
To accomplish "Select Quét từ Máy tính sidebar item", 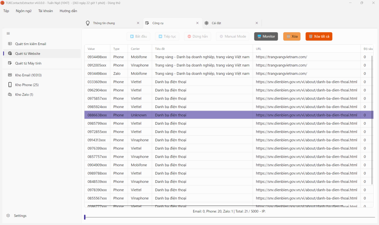I will (27, 63).
